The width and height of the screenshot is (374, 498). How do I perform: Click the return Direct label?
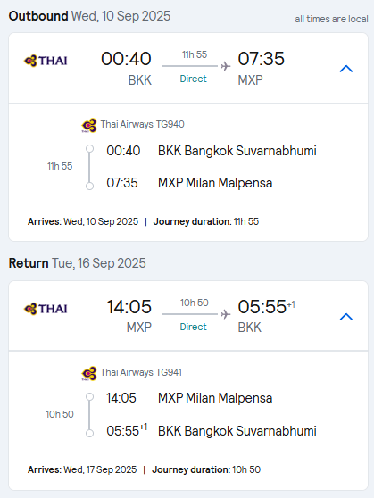pyautogui.click(x=193, y=327)
